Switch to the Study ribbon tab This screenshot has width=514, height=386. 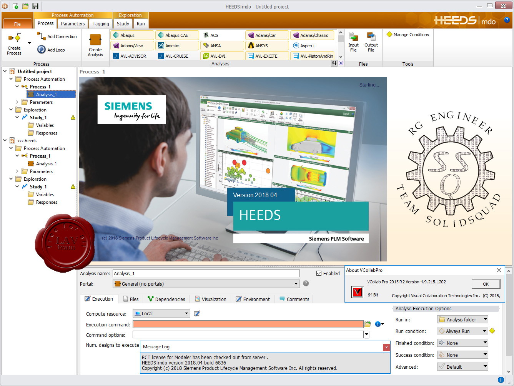(x=123, y=23)
